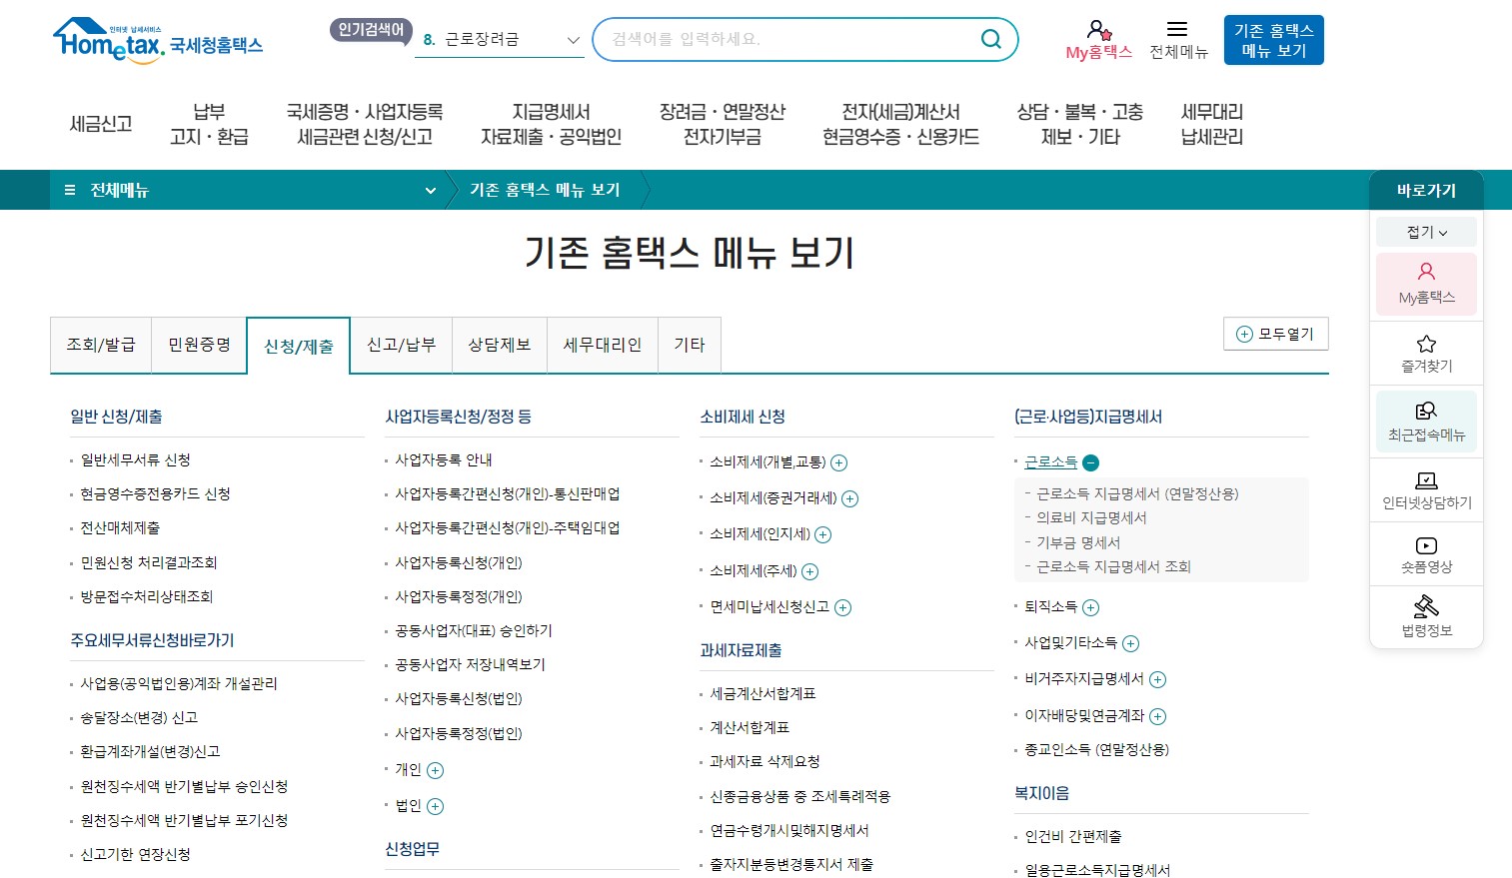
Task: Collapse the 접기 panel in 바로가기
Action: coord(1426,232)
